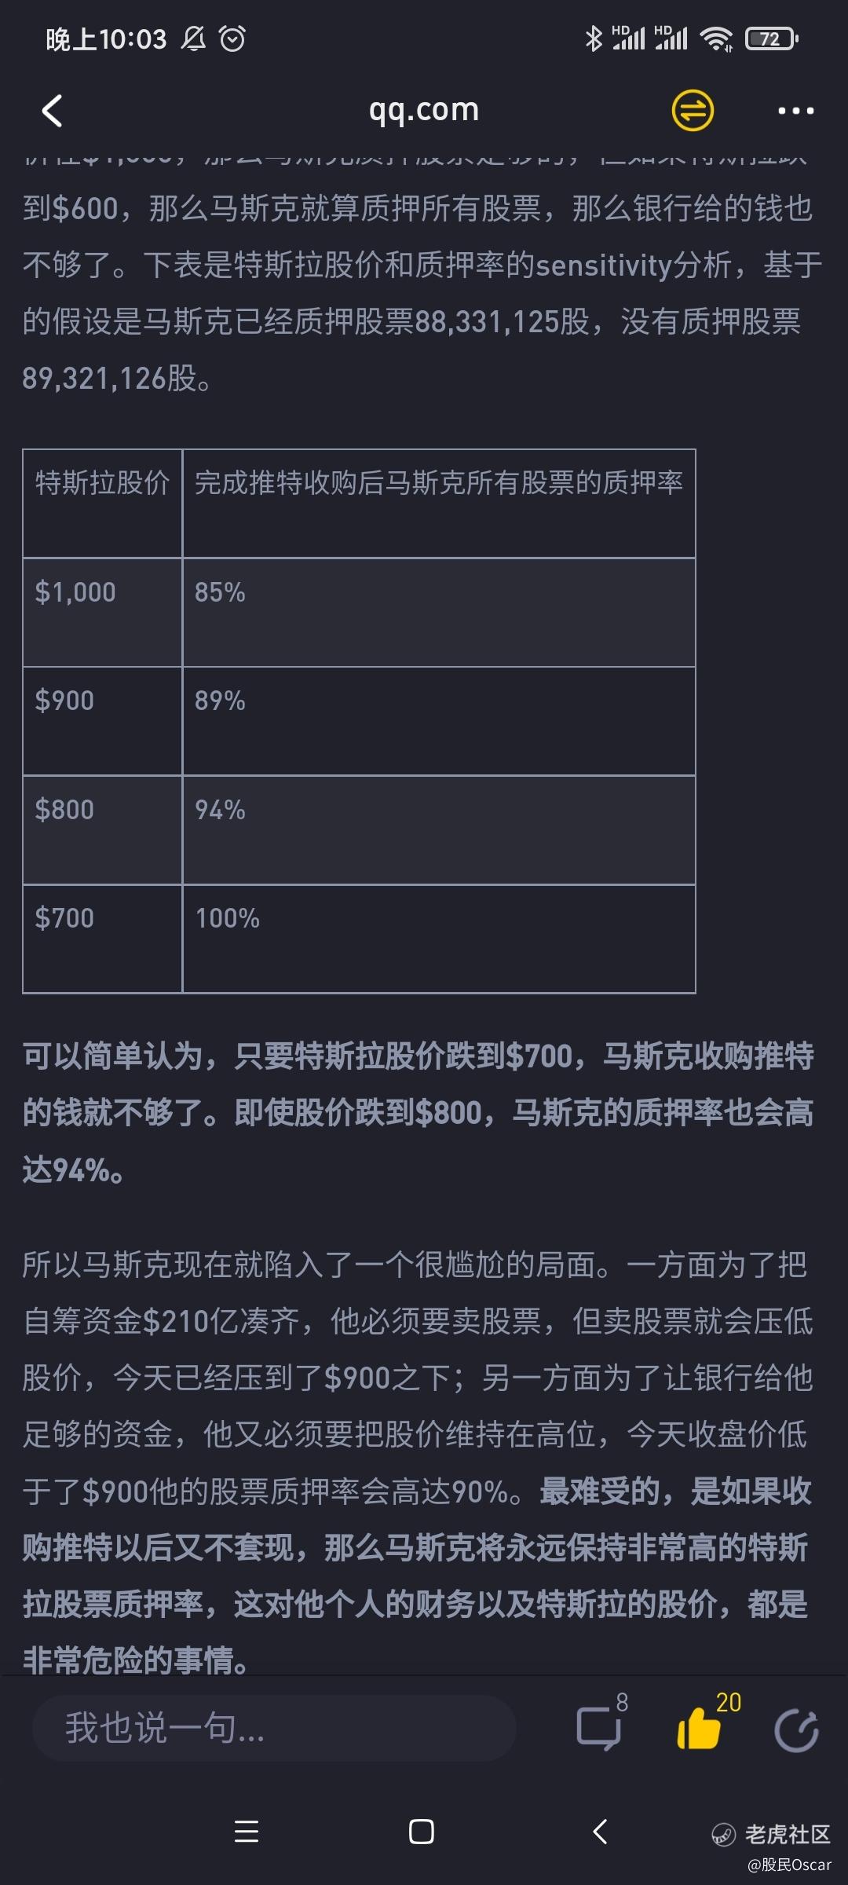This screenshot has height=1885, width=848.
Task: Tap the thumbs-up like icon
Action: pos(699,1727)
